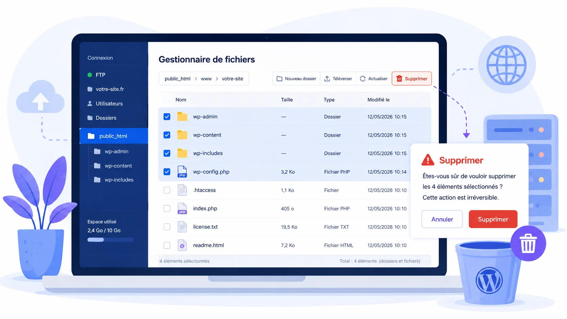Uncheck the wp-config.php checkbox
Viewport: 567px width, 319px height.
click(167, 172)
